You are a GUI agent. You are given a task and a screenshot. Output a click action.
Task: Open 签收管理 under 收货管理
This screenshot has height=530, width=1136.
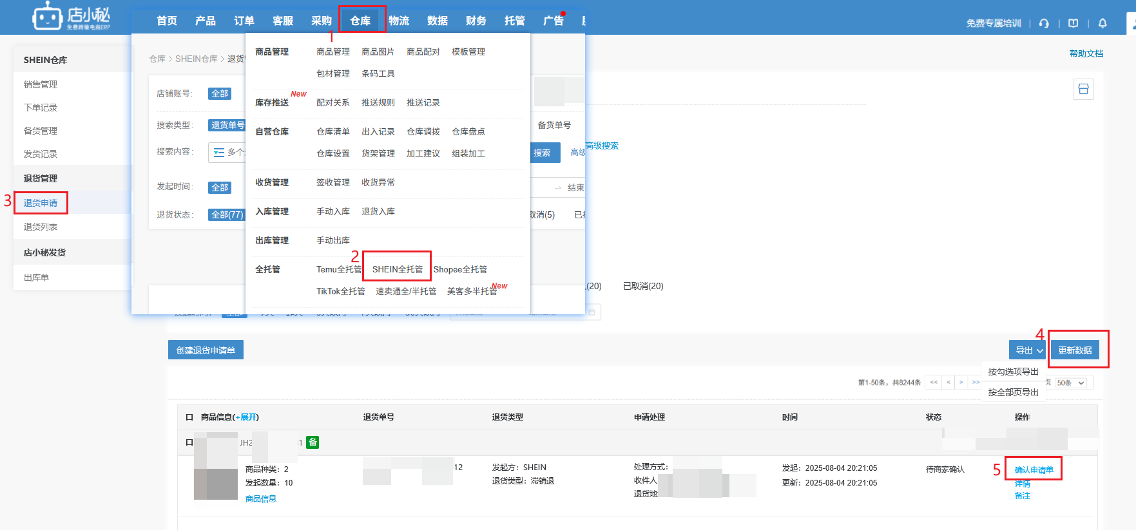pos(333,182)
